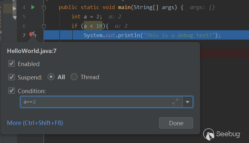Screen dimensions: 249x143
Task: Collapse the if-block fold marker on line 6
Action: click(44, 26)
